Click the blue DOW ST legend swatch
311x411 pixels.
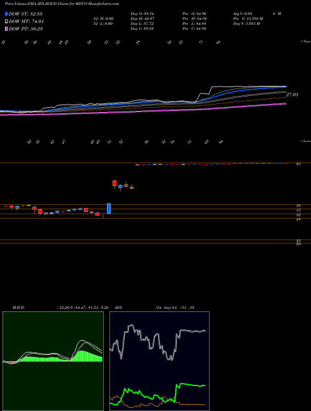coord(7,14)
